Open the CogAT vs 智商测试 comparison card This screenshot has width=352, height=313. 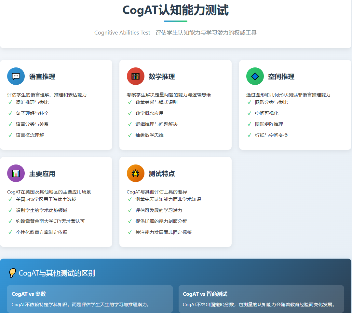(x=261, y=299)
